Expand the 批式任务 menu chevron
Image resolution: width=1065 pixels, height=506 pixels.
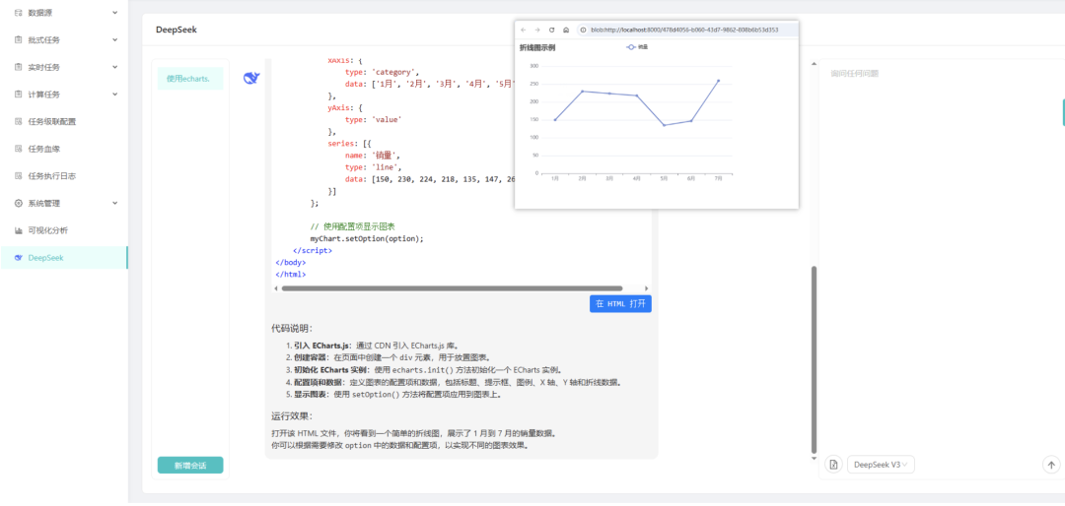coord(114,40)
